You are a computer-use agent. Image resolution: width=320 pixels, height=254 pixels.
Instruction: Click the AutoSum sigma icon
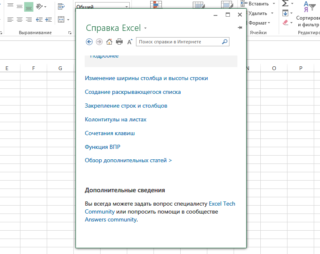pos(285,3)
